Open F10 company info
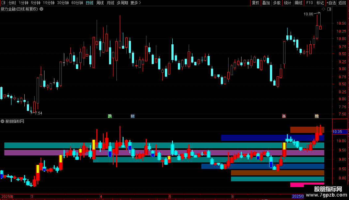This screenshot has width=349, height=200. (309, 3)
